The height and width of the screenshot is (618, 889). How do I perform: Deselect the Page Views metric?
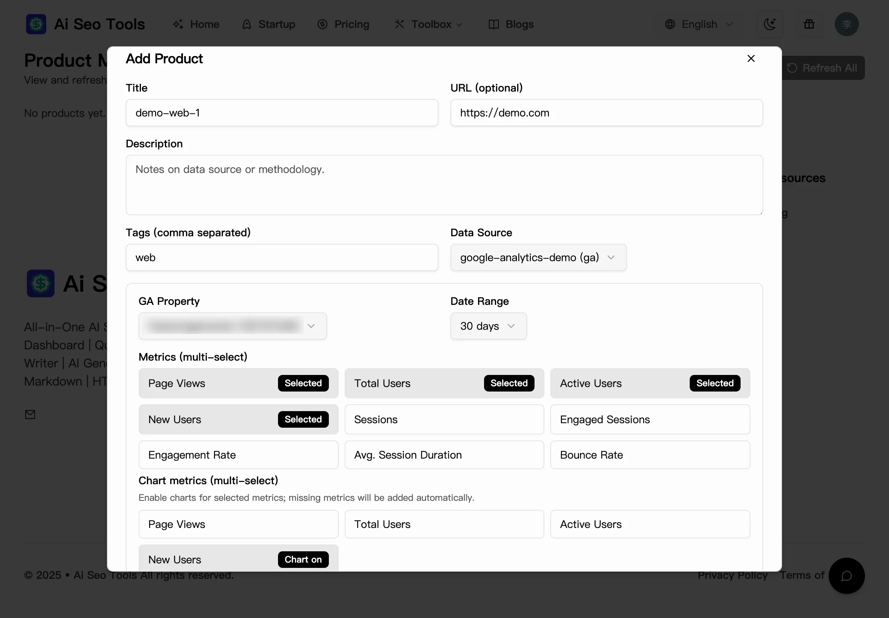tap(238, 383)
